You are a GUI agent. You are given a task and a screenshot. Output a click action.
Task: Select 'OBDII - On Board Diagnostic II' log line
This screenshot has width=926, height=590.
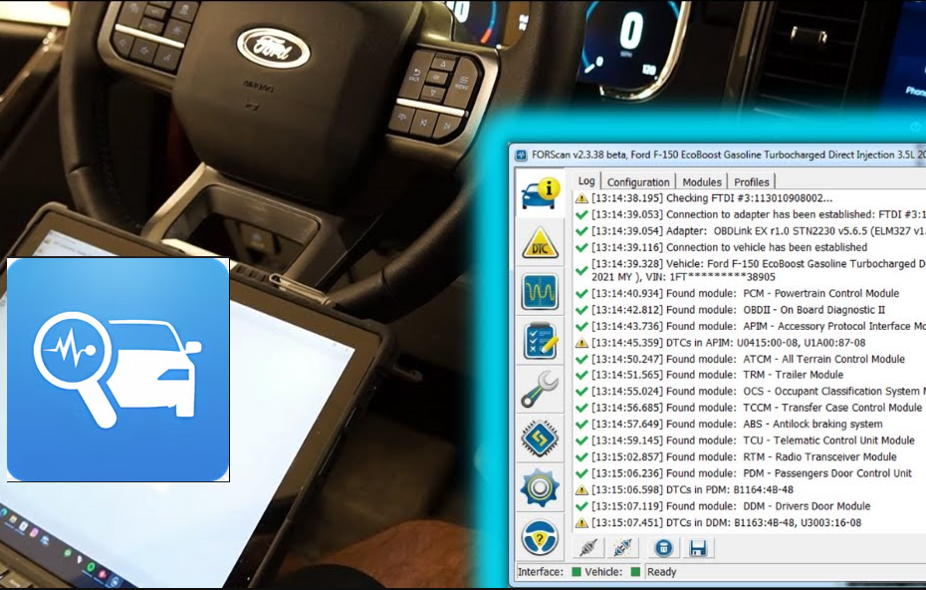tap(738, 310)
